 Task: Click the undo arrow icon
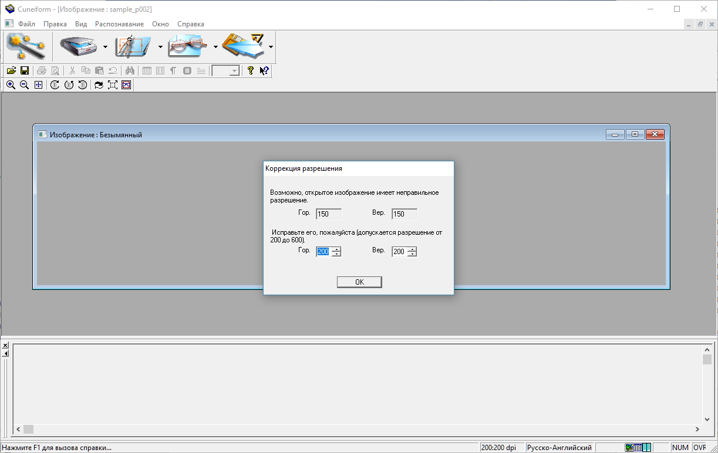coord(113,70)
